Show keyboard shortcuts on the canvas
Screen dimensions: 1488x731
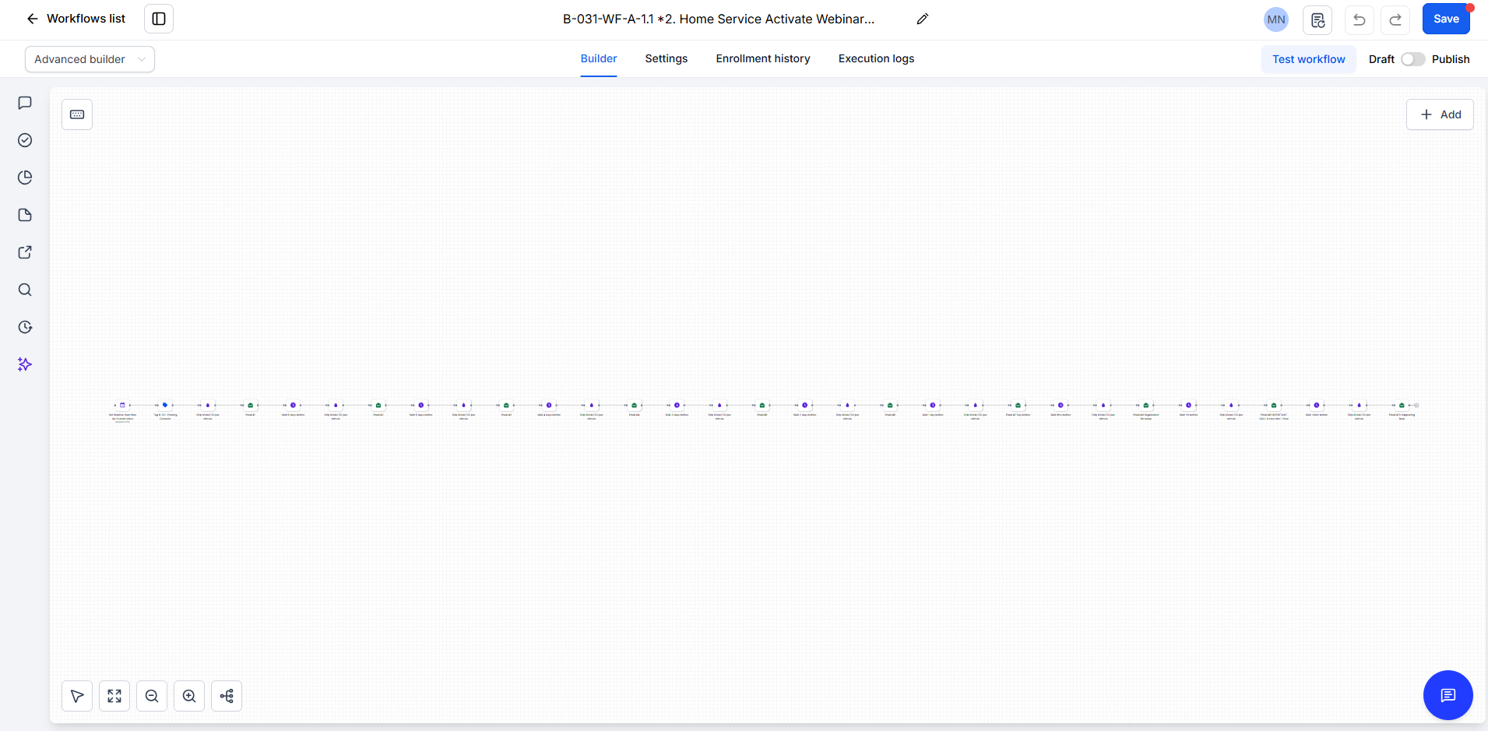(x=77, y=114)
